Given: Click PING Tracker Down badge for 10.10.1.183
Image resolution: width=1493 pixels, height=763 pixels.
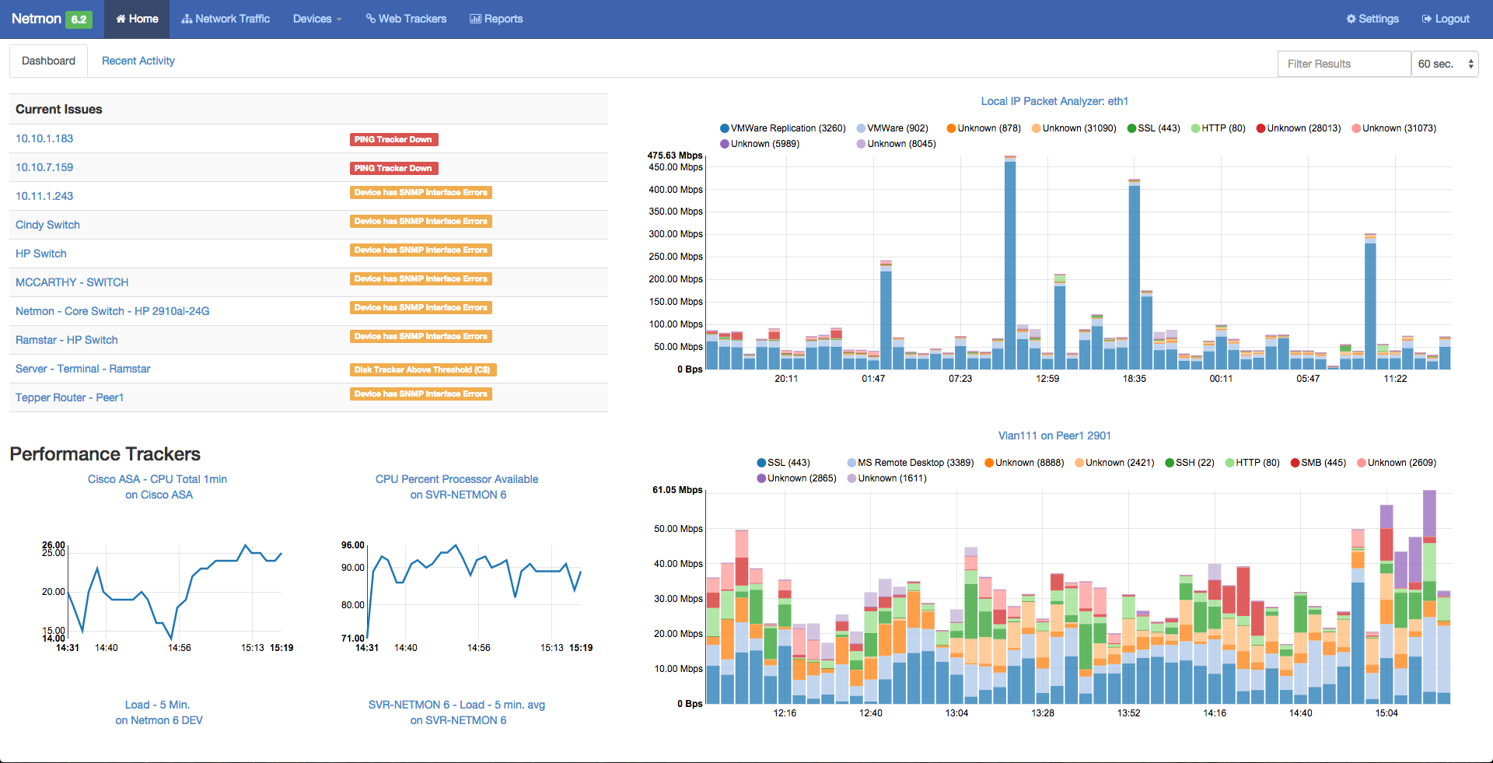Looking at the screenshot, I should pyautogui.click(x=393, y=139).
